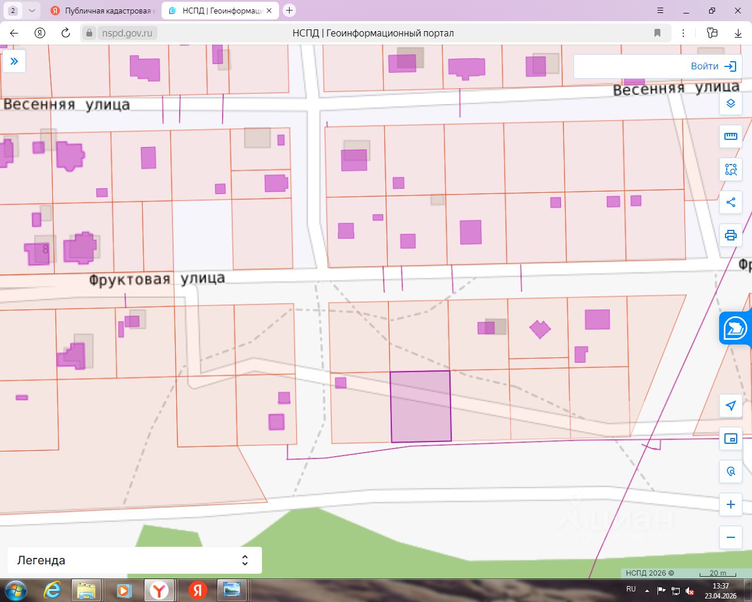This screenshot has width=752, height=602.
Task: Click muted volume tray icon
Action: [x=690, y=591]
